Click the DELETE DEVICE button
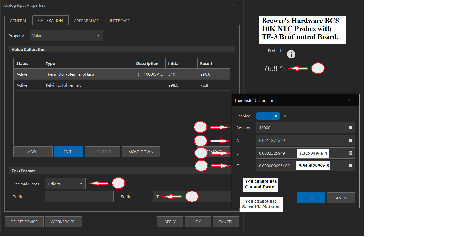Screen dimensions: 476x237 click(x=24, y=222)
